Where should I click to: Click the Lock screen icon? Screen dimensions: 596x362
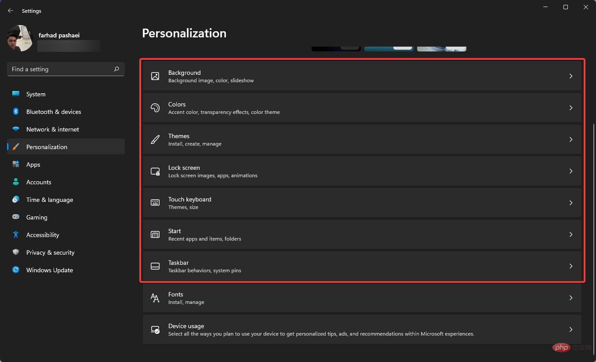(155, 171)
